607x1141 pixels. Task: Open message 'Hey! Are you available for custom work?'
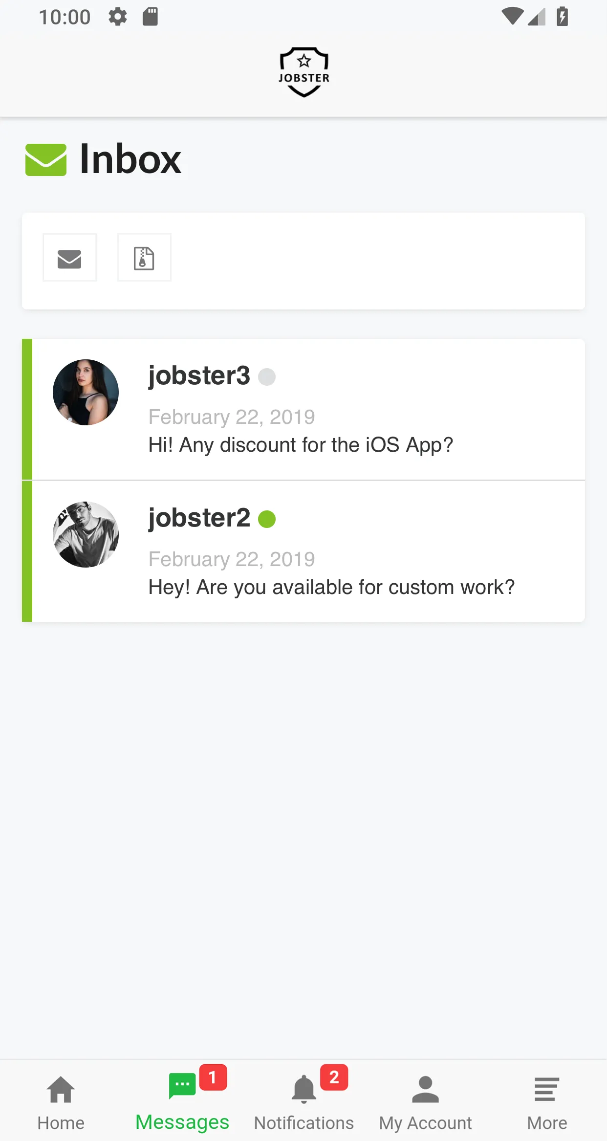[331, 588]
